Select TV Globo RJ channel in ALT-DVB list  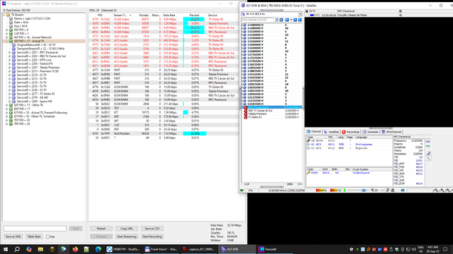[x=273, y=117]
